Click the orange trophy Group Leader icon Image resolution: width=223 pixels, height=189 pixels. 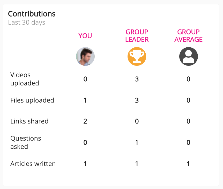(137, 56)
